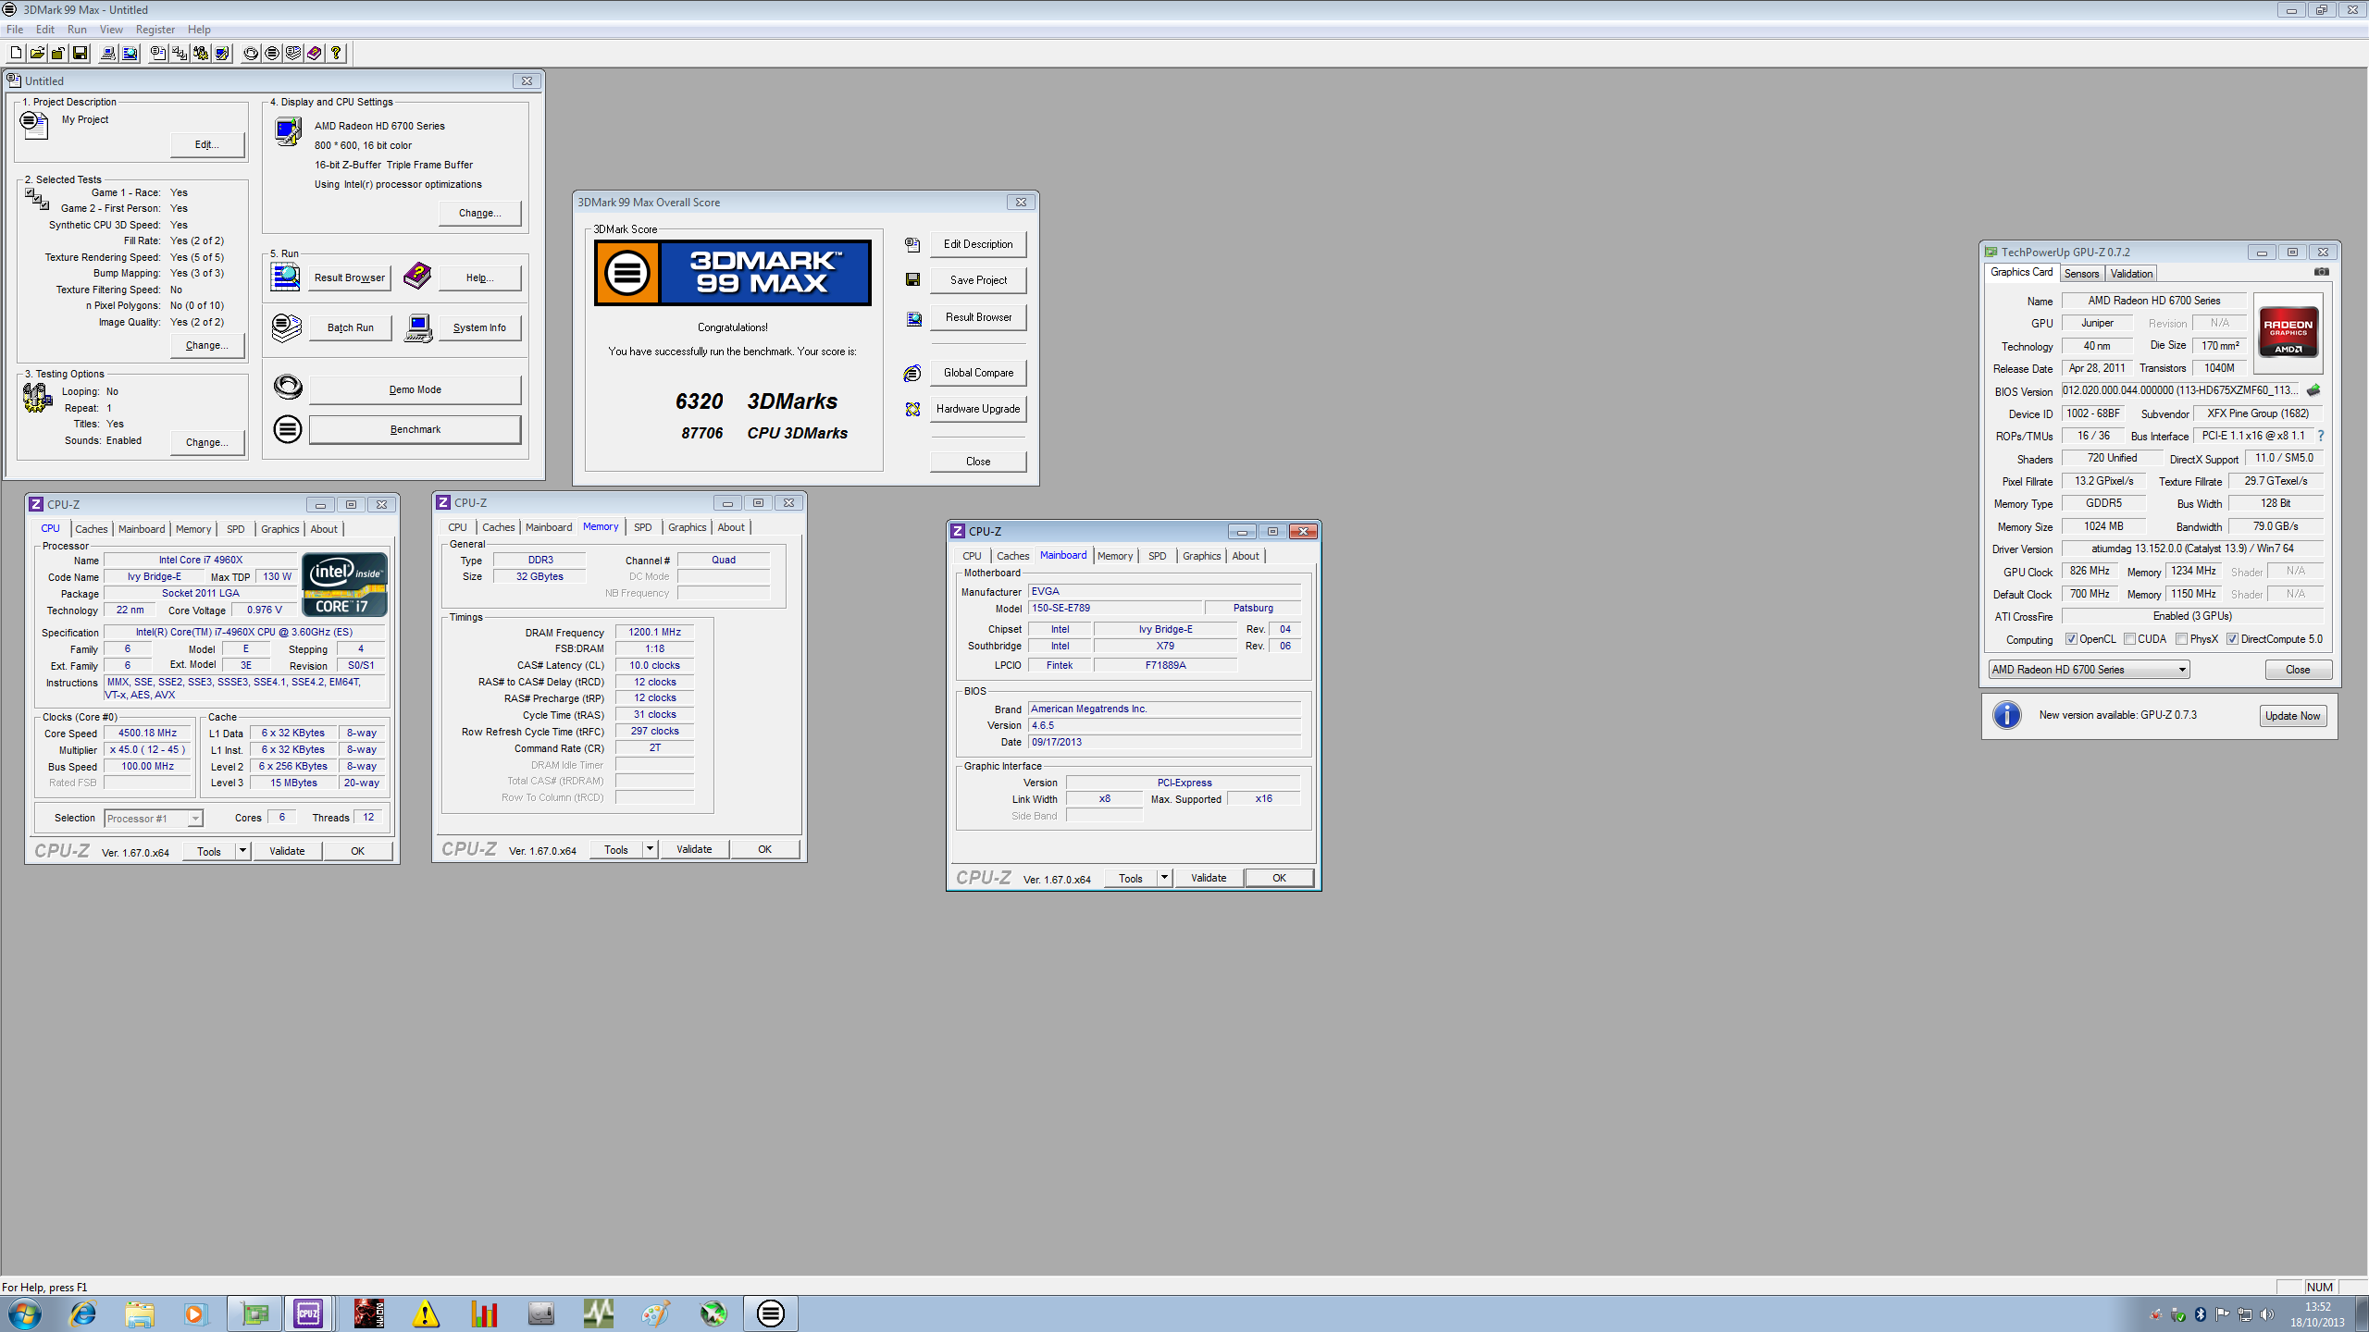The width and height of the screenshot is (2369, 1332).
Task: Click the GPU-Z BIOS save chip icon
Action: pos(2313,390)
